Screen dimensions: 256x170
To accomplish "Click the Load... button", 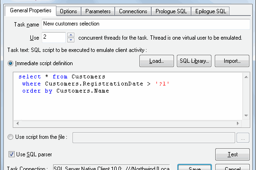I will click(x=156, y=61).
